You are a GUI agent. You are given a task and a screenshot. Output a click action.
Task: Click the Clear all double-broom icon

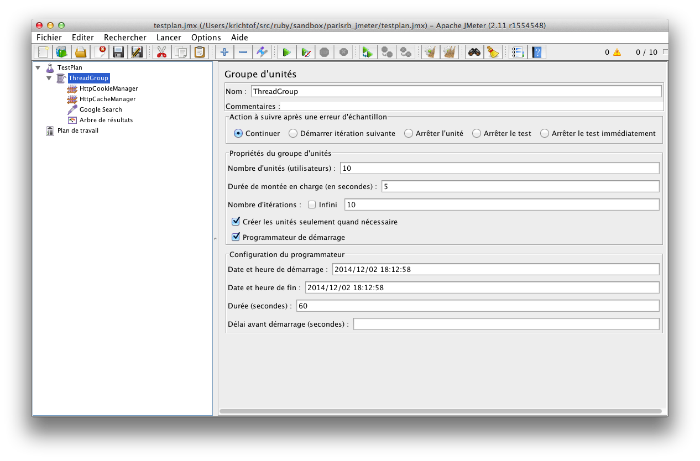tap(450, 52)
